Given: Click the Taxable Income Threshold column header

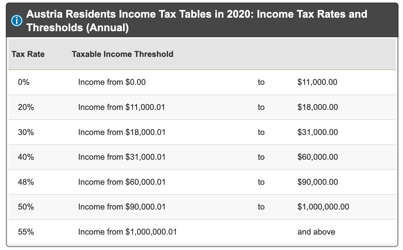Looking at the screenshot, I should 123,54.
